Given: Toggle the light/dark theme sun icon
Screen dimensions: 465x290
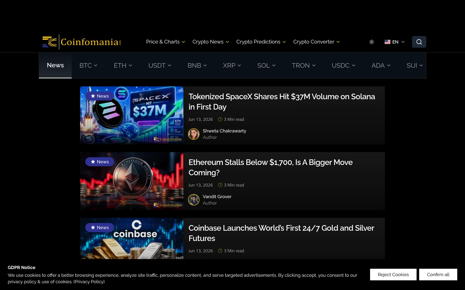Looking at the screenshot, I should point(372,42).
